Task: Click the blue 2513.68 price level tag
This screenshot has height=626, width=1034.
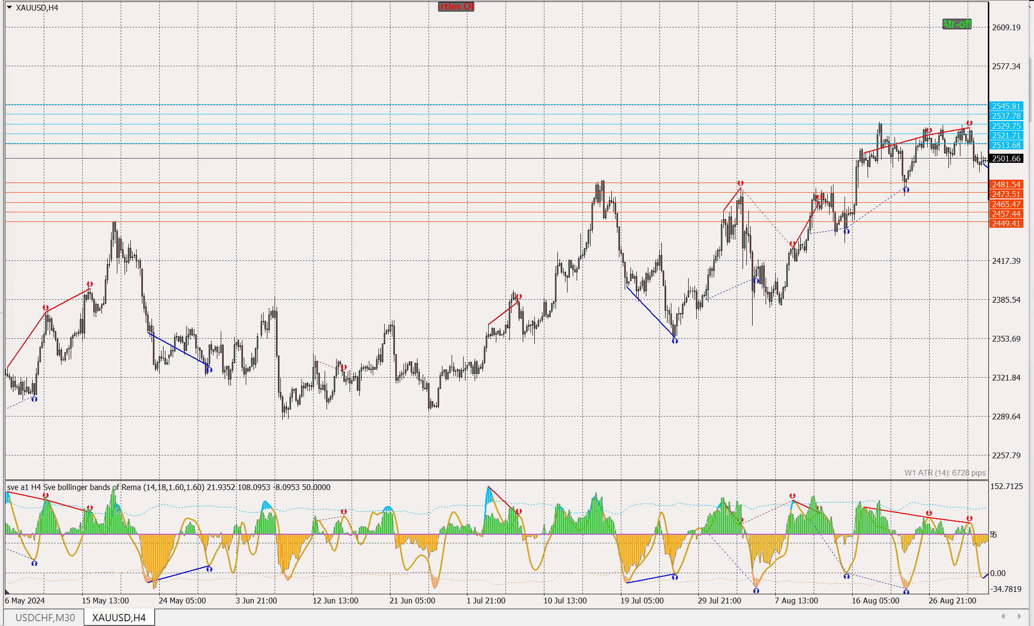Action: pos(1006,145)
